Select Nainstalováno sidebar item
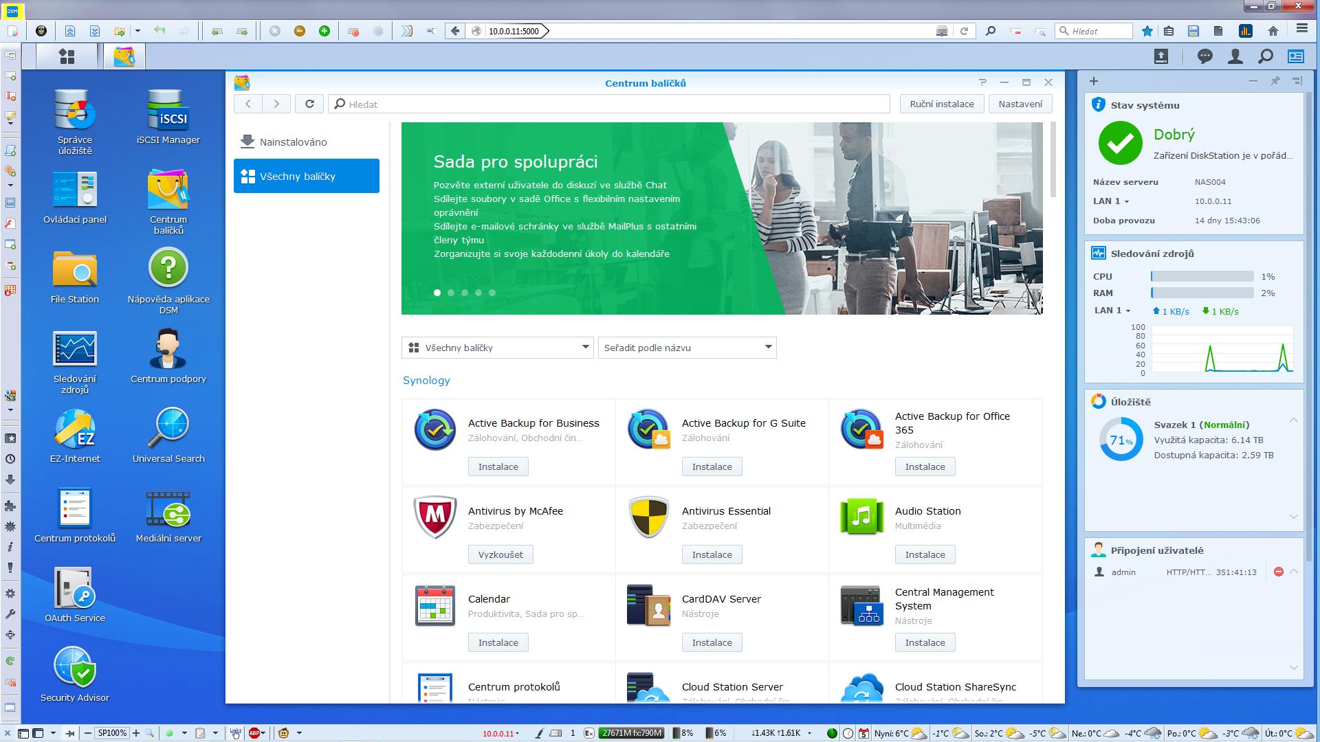Screen dimensions: 1320x742 pyautogui.click(x=307, y=142)
